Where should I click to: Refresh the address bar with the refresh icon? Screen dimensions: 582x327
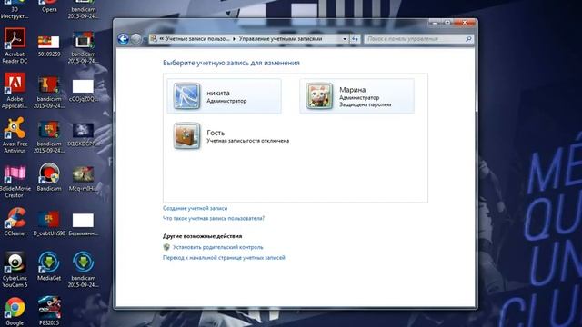click(355, 38)
